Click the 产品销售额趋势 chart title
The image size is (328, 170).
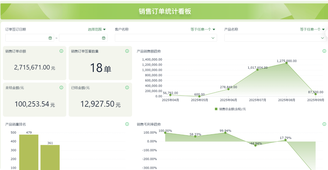[x=149, y=51]
